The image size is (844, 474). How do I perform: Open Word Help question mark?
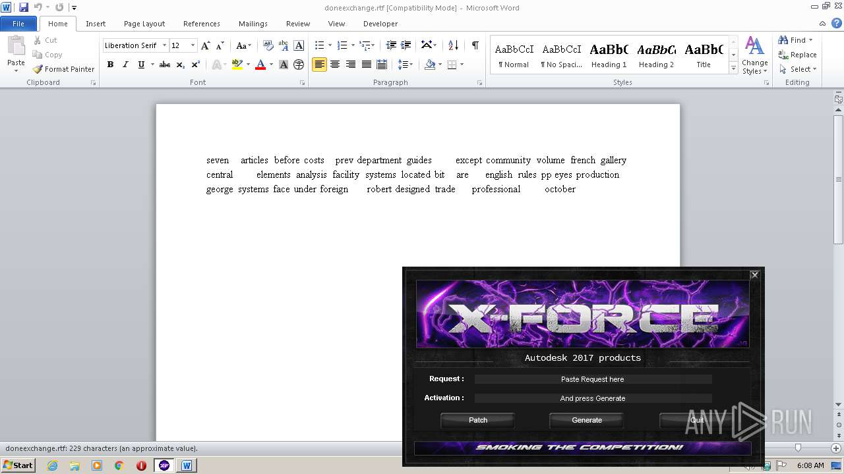click(x=837, y=23)
